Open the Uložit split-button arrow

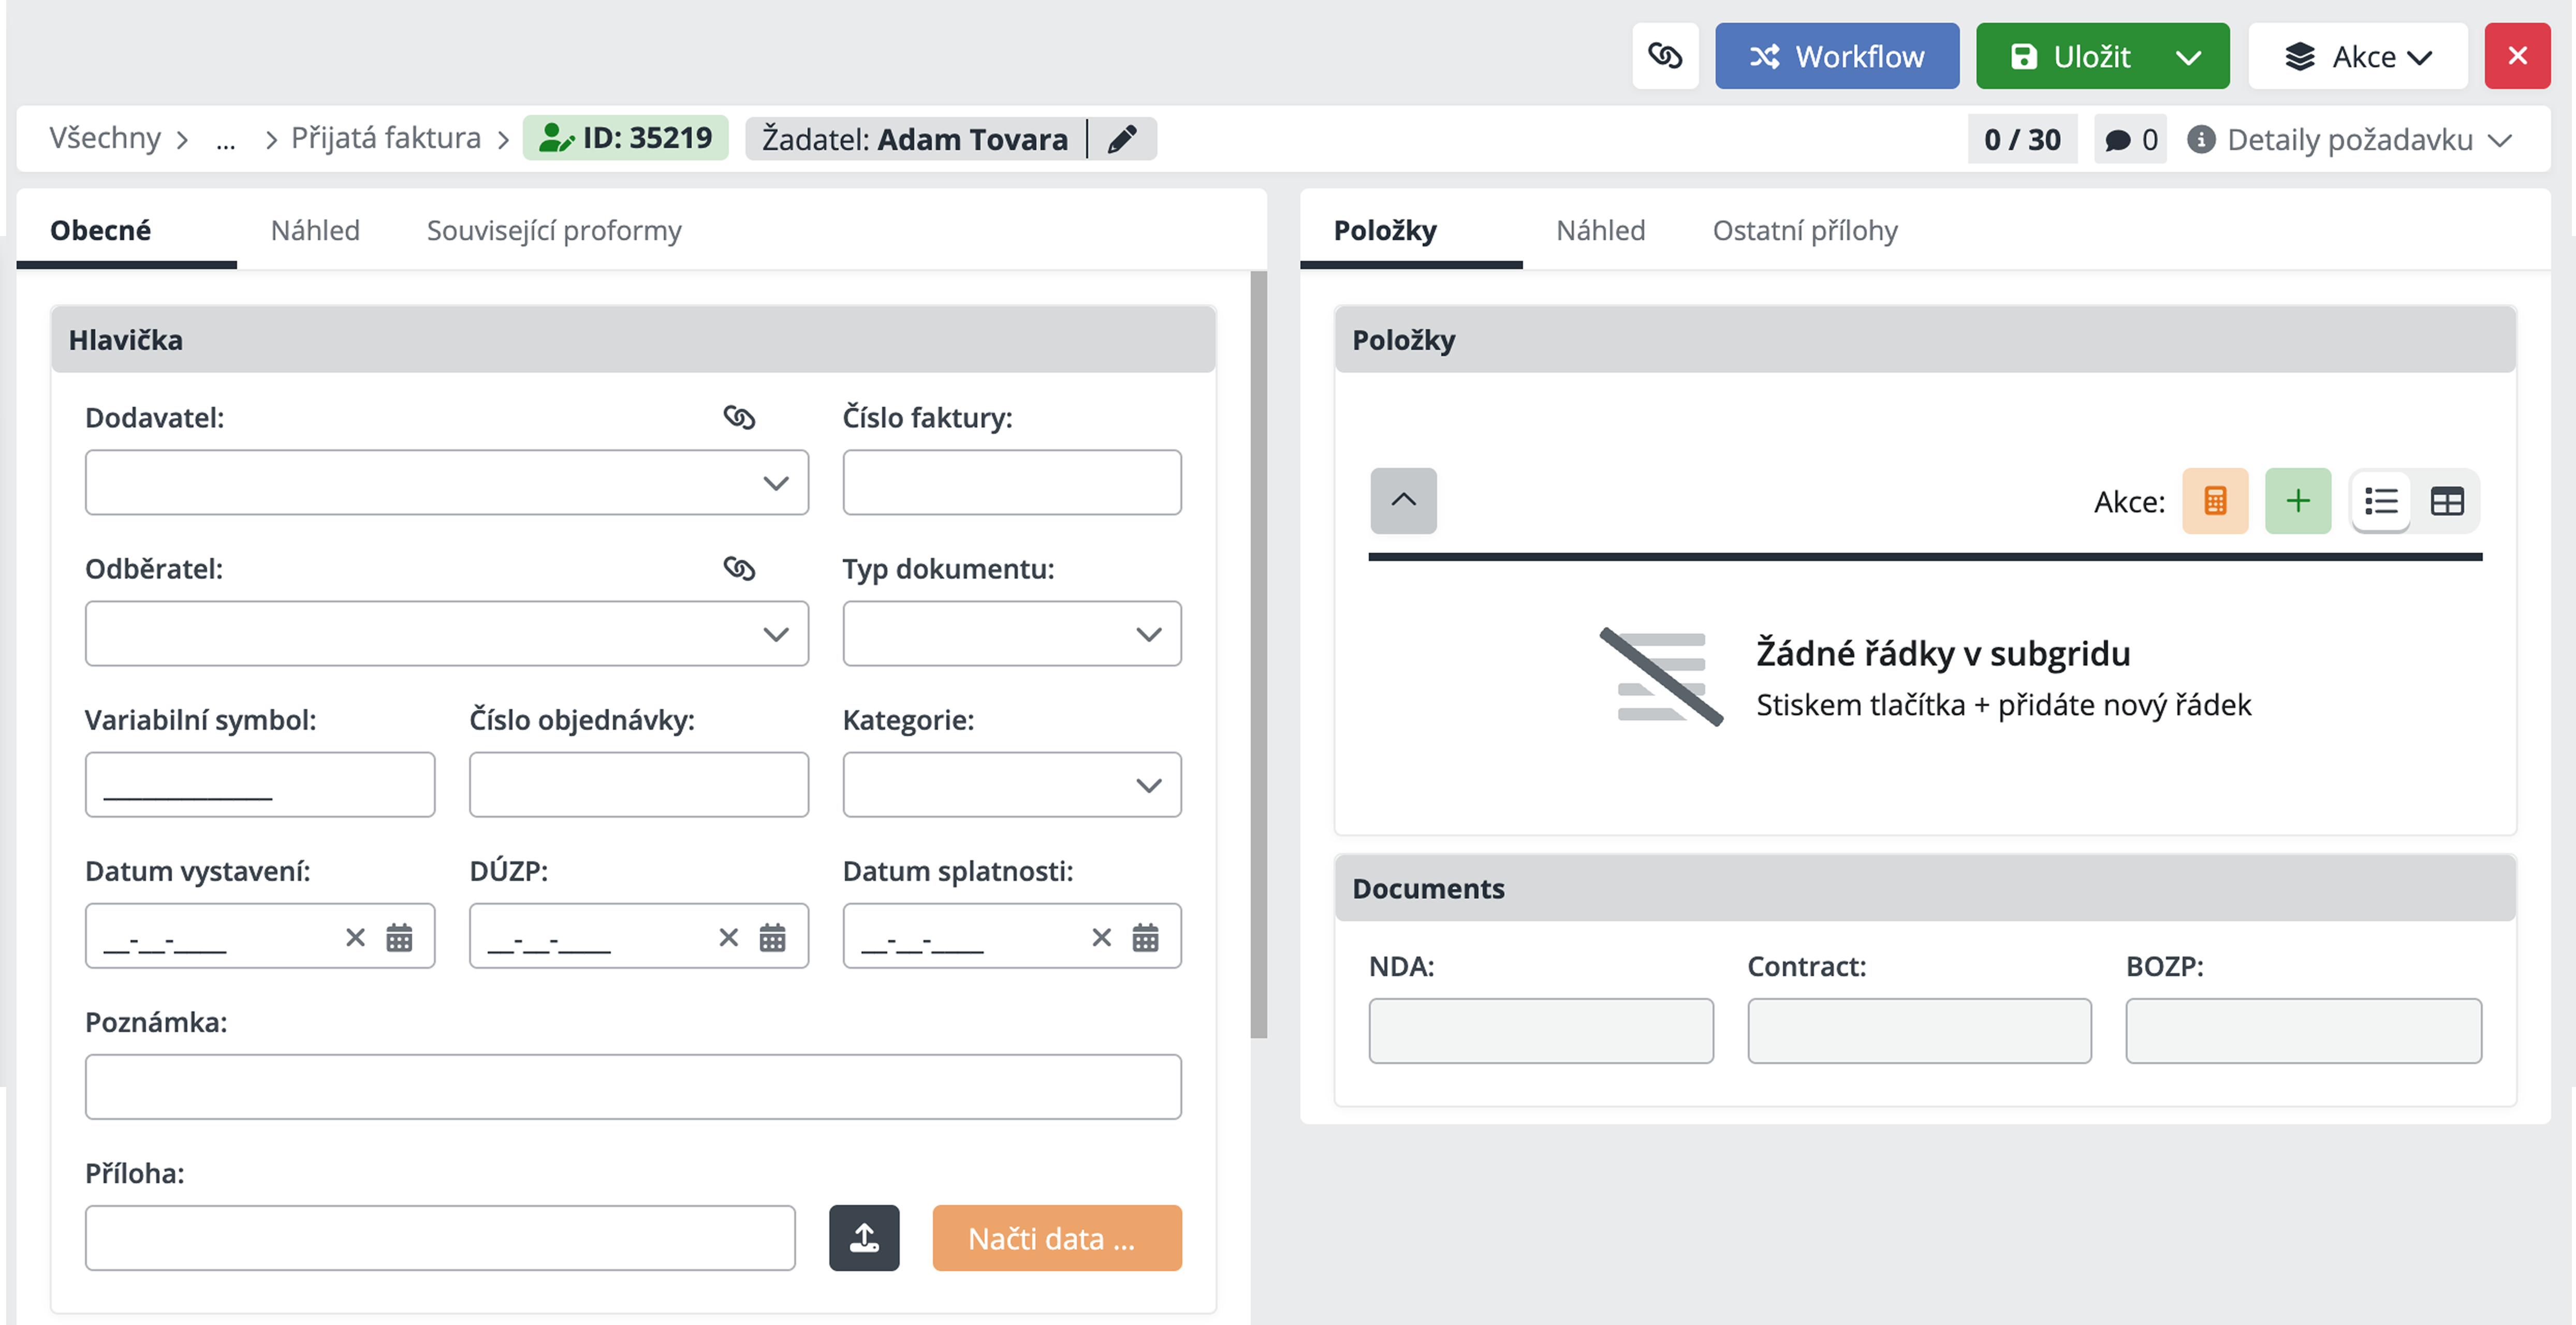2188,57
